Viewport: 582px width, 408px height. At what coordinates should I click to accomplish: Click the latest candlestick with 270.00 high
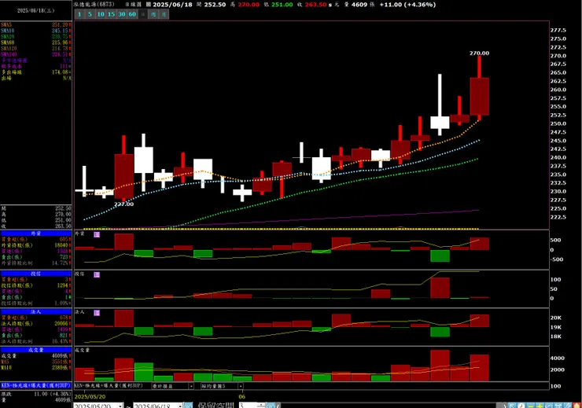[x=480, y=96]
